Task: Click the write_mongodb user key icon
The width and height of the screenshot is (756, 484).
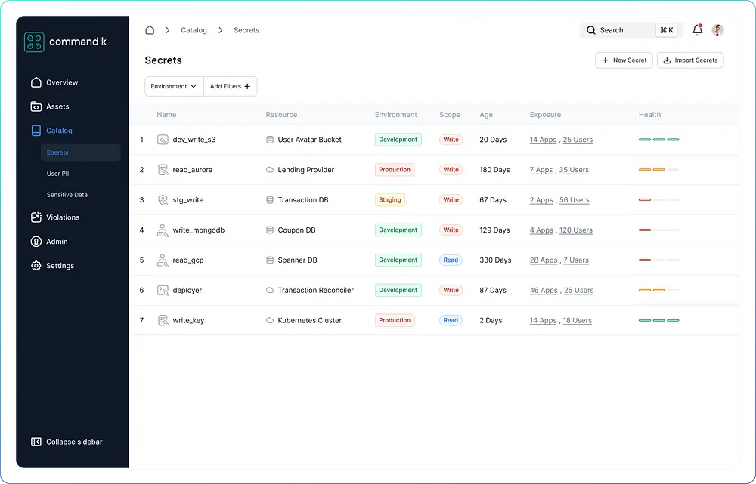Action: click(x=163, y=230)
